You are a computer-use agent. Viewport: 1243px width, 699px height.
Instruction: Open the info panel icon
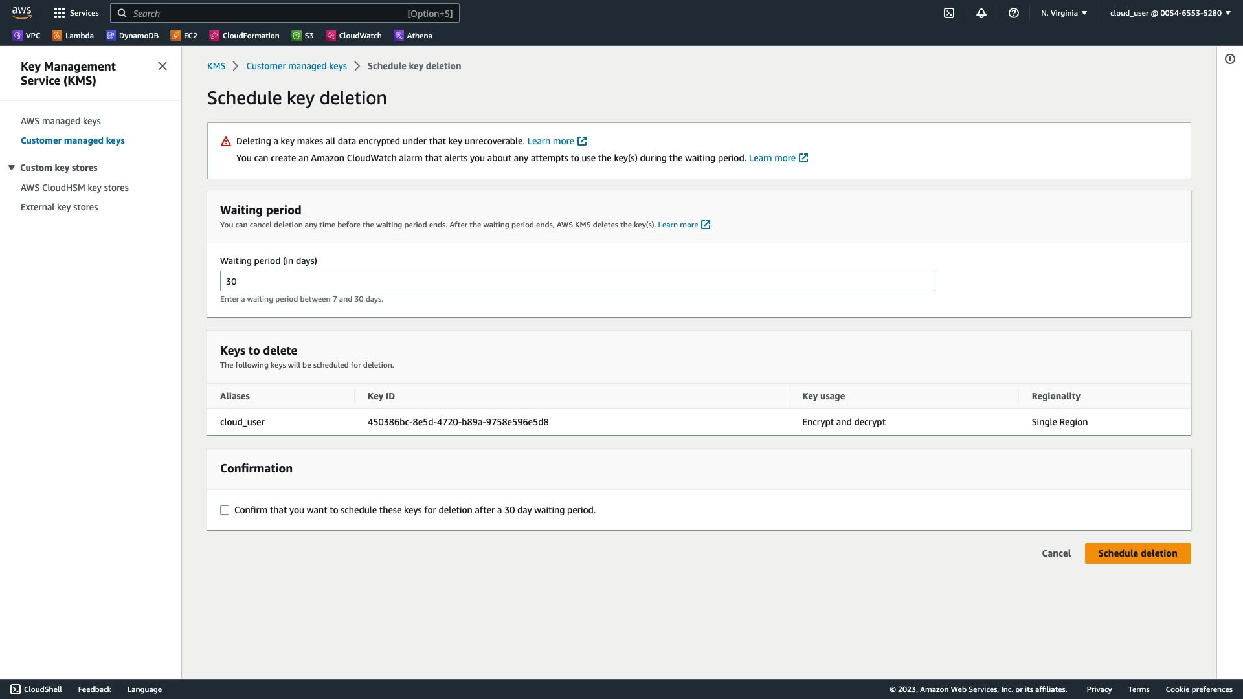tap(1229, 59)
